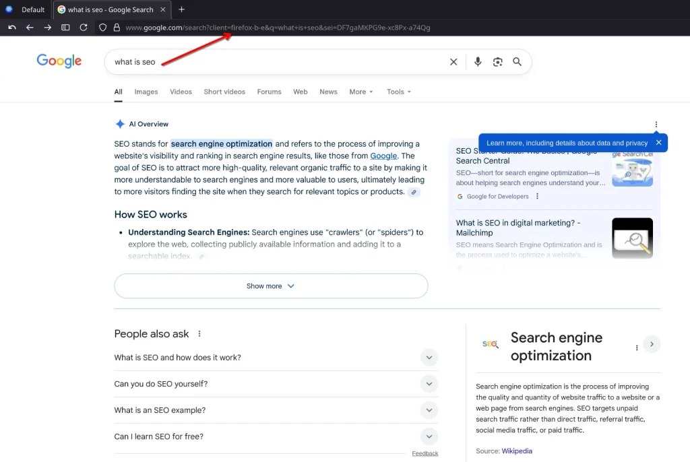Click the AI Overview sparkle icon
The width and height of the screenshot is (690, 462).
pos(120,124)
